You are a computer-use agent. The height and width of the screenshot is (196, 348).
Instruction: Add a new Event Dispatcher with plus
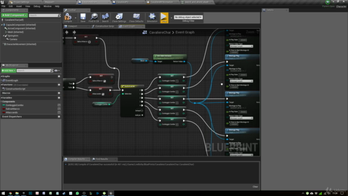(59, 117)
